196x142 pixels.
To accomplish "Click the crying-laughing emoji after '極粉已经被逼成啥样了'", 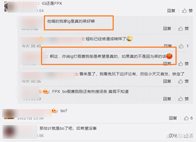I will [129, 39].
